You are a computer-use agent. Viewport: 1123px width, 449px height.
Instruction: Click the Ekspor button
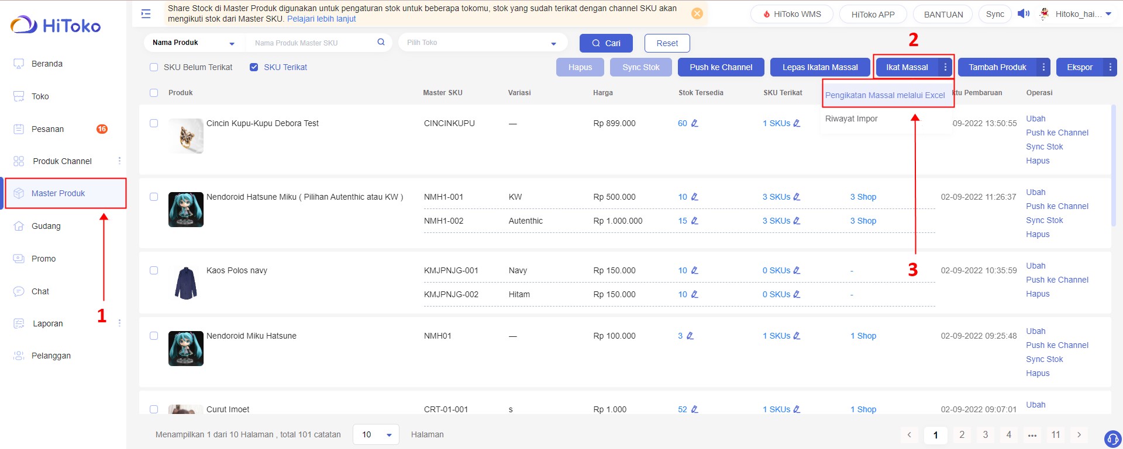1080,67
